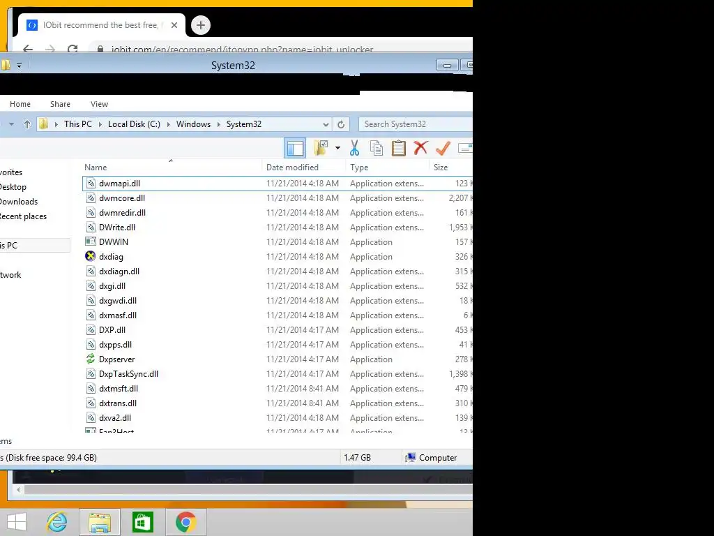Select the DxpTaskSync.dll file name
714x536 pixels.
point(128,374)
